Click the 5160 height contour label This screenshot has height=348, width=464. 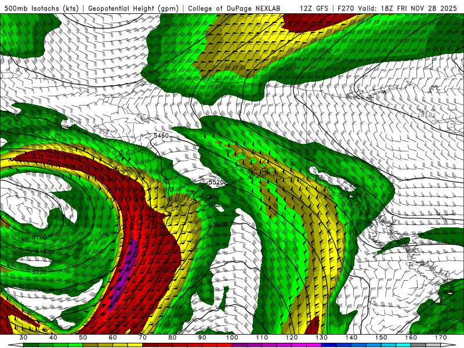43,252
